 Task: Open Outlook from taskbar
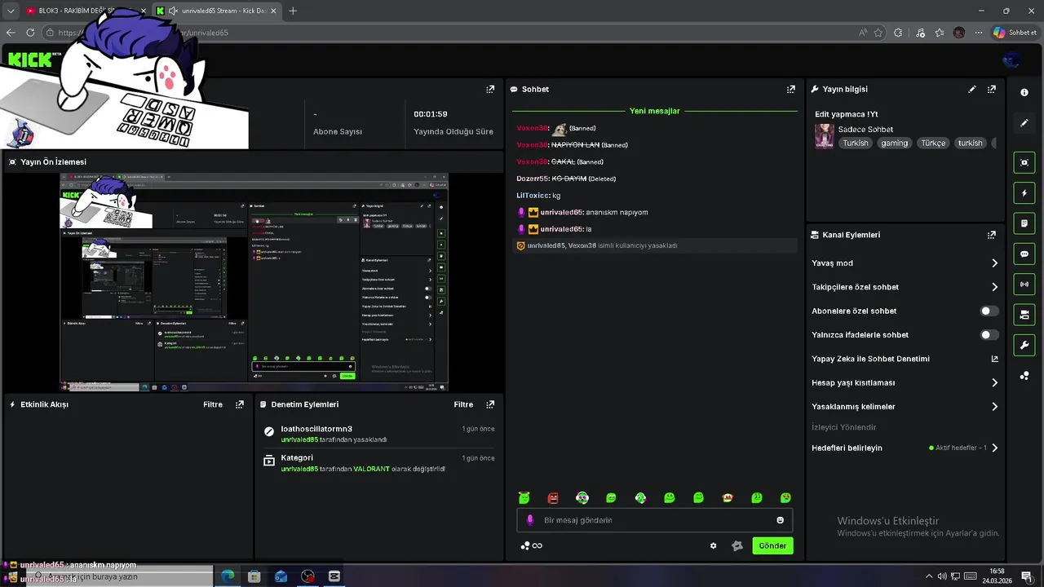point(281,576)
